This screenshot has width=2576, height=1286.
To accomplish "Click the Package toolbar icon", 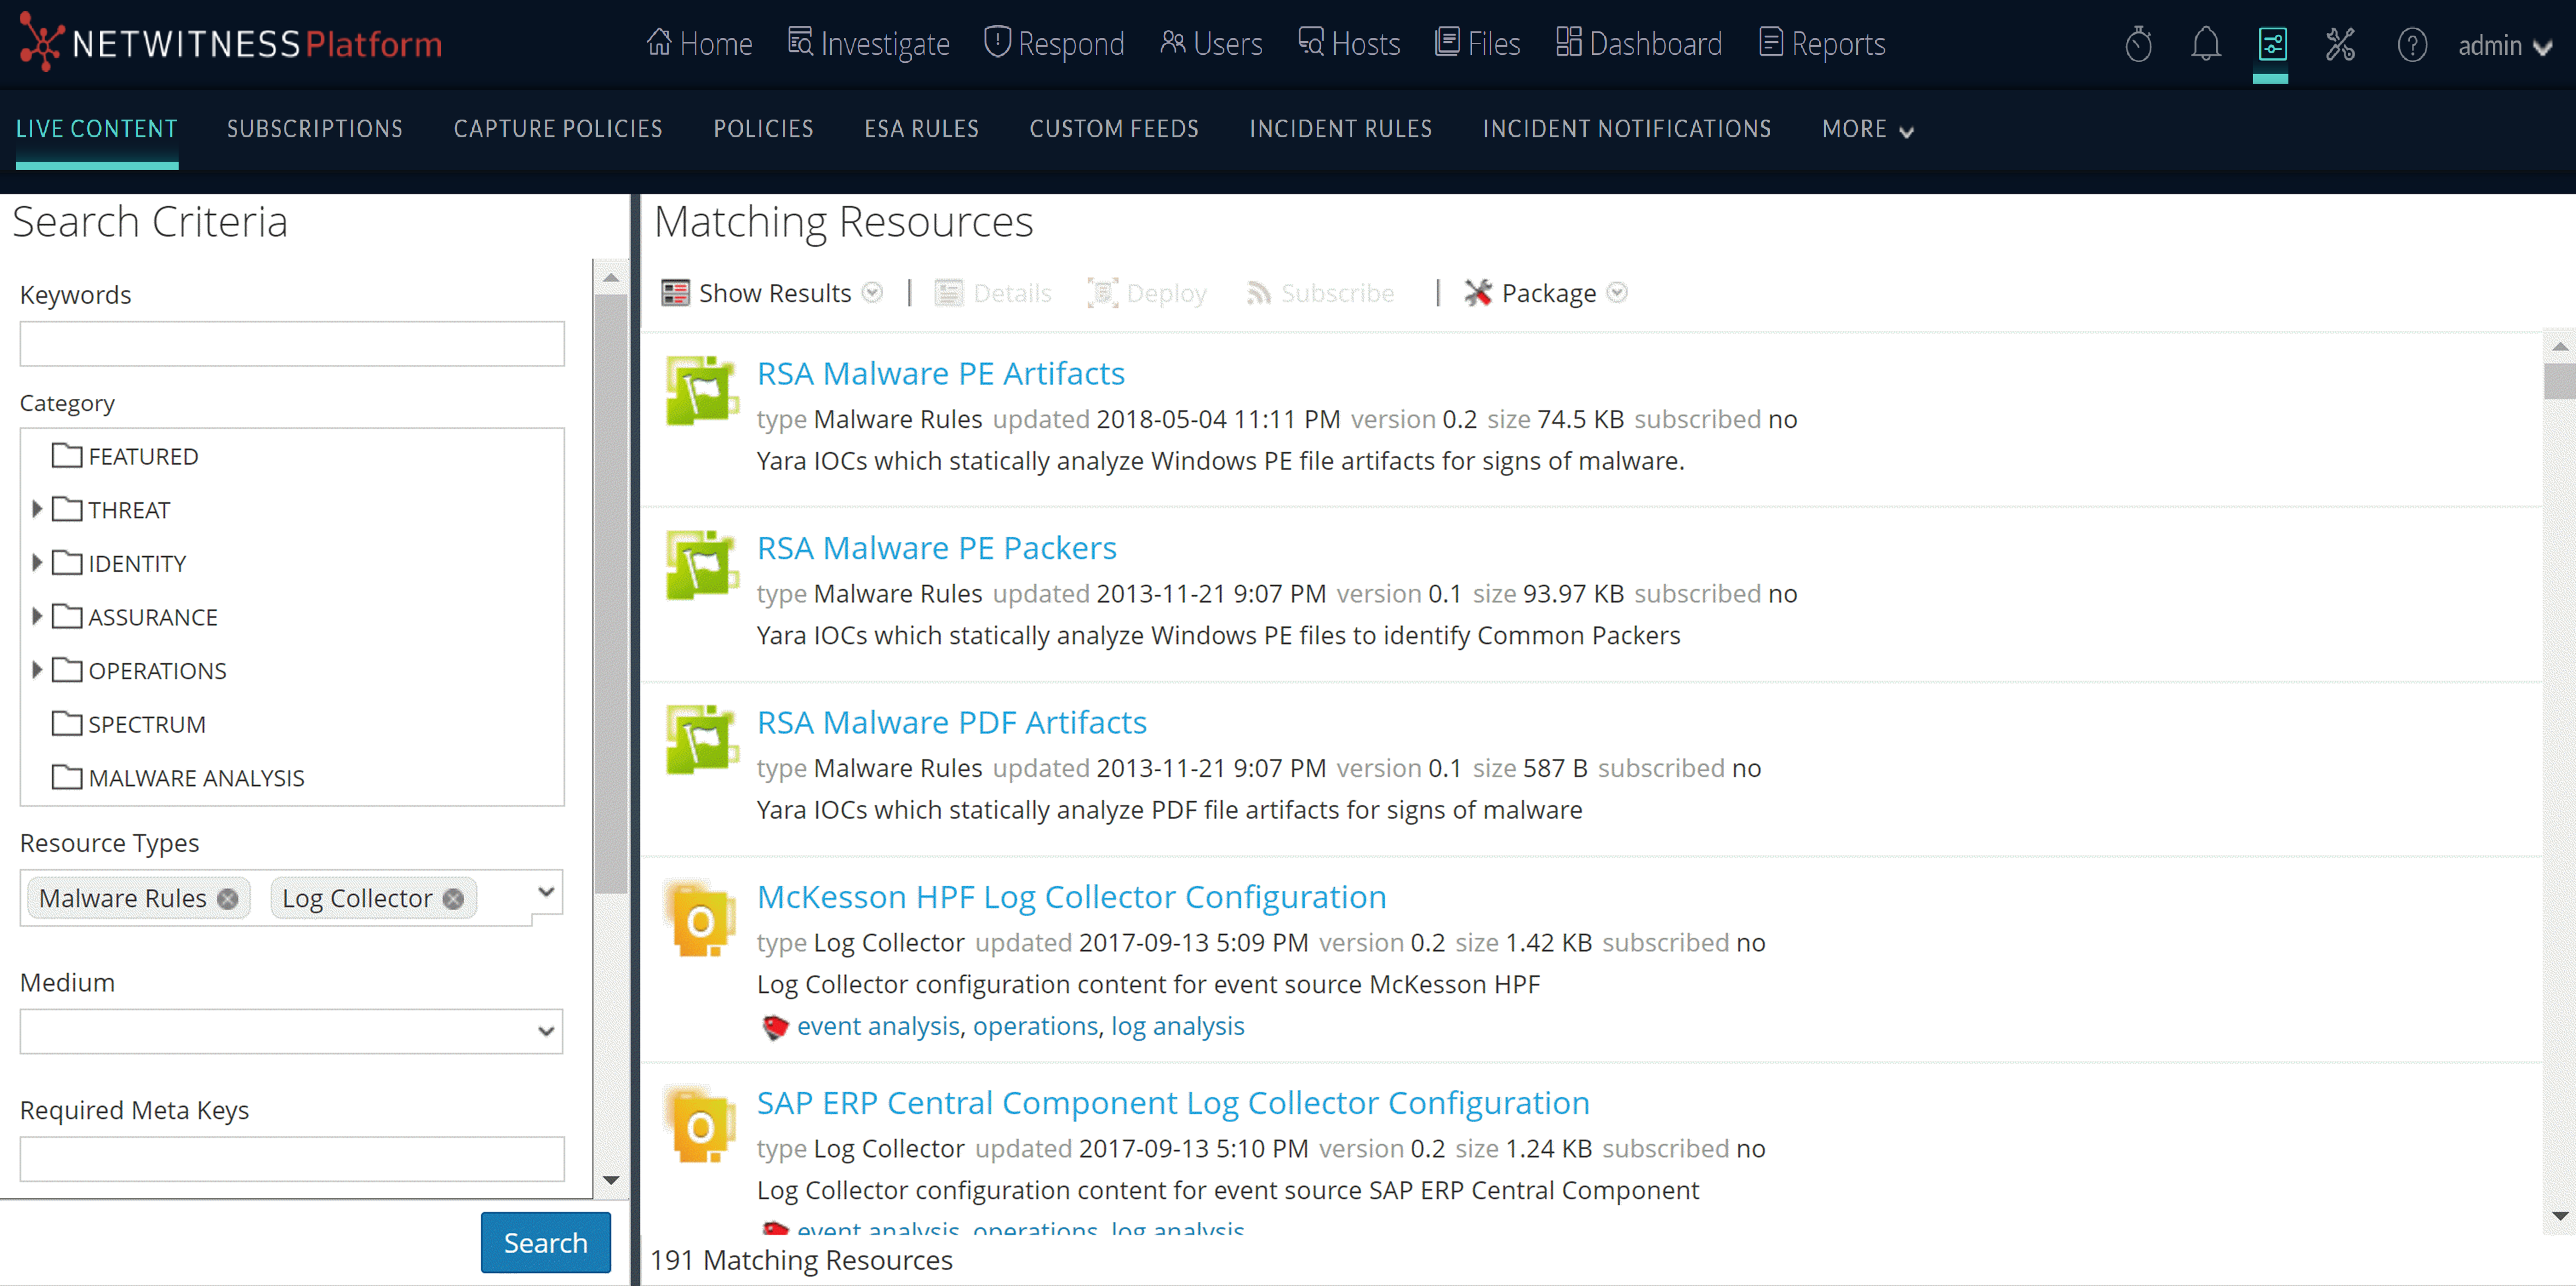I will click(1477, 292).
